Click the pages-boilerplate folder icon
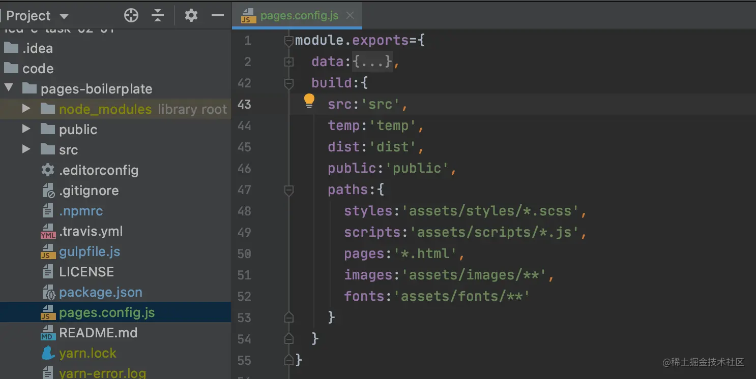This screenshot has height=379, width=756. pyautogui.click(x=30, y=89)
